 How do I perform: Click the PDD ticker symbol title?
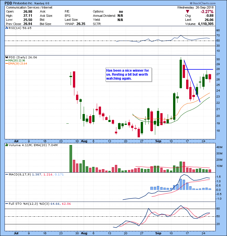pos(8,3)
